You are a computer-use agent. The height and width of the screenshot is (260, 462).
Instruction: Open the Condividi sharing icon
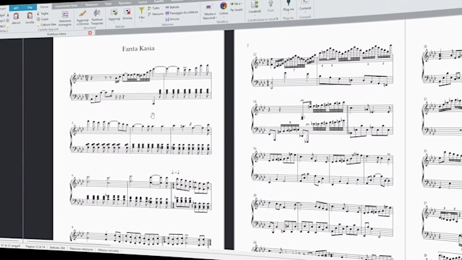[x=255, y=5]
